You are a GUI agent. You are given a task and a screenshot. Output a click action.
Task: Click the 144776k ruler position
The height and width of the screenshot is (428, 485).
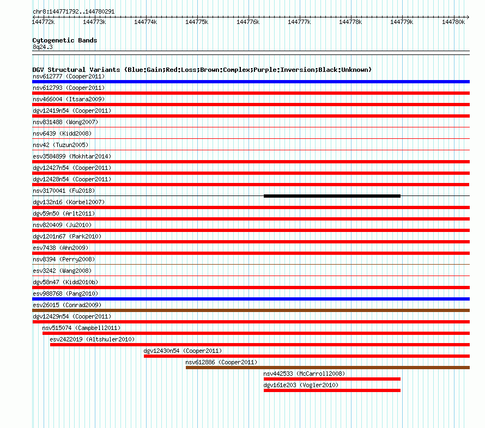248,22
